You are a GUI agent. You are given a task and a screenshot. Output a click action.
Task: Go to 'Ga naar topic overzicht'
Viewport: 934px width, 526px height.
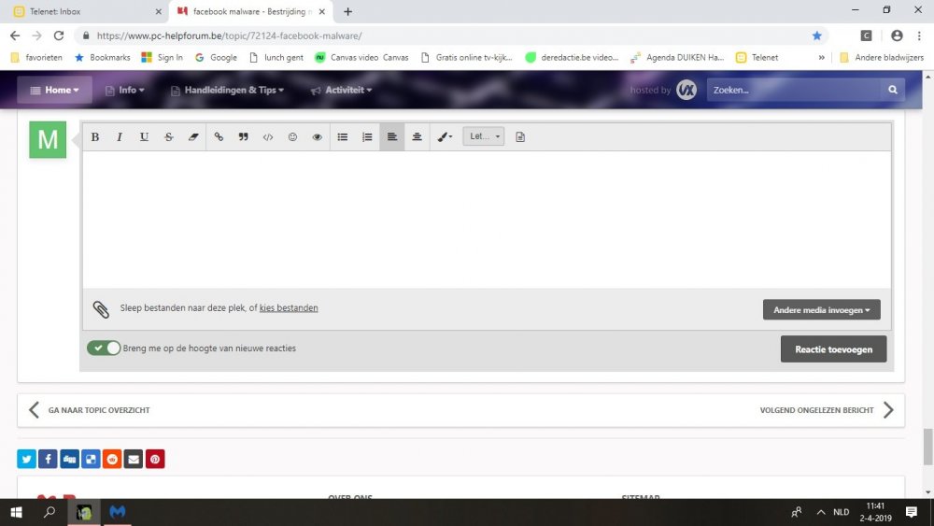tap(90, 410)
